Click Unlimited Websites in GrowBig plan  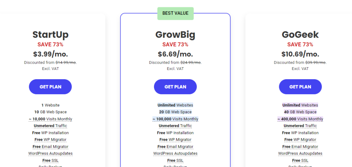(175, 105)
